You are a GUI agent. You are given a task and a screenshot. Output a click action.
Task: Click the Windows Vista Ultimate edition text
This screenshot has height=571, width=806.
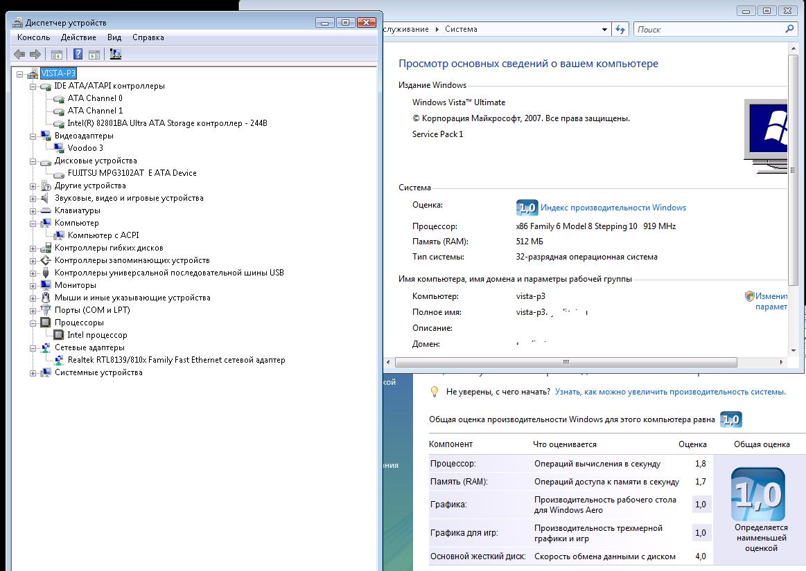(x=459, y=102)
